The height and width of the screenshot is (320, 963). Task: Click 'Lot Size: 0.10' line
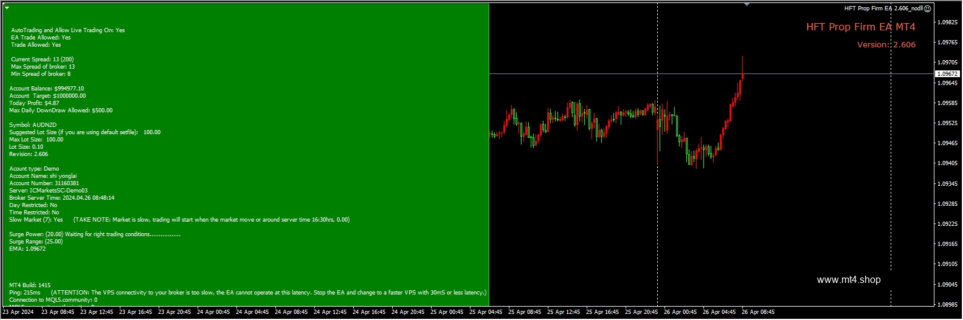[26, 147]
